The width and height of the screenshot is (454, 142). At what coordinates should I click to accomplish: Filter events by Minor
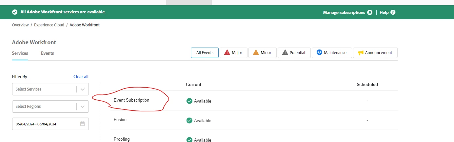tap(262, 53)
